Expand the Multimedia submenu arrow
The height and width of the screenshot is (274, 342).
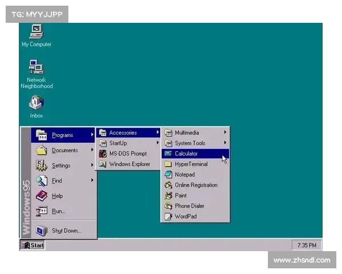[225, 132]
